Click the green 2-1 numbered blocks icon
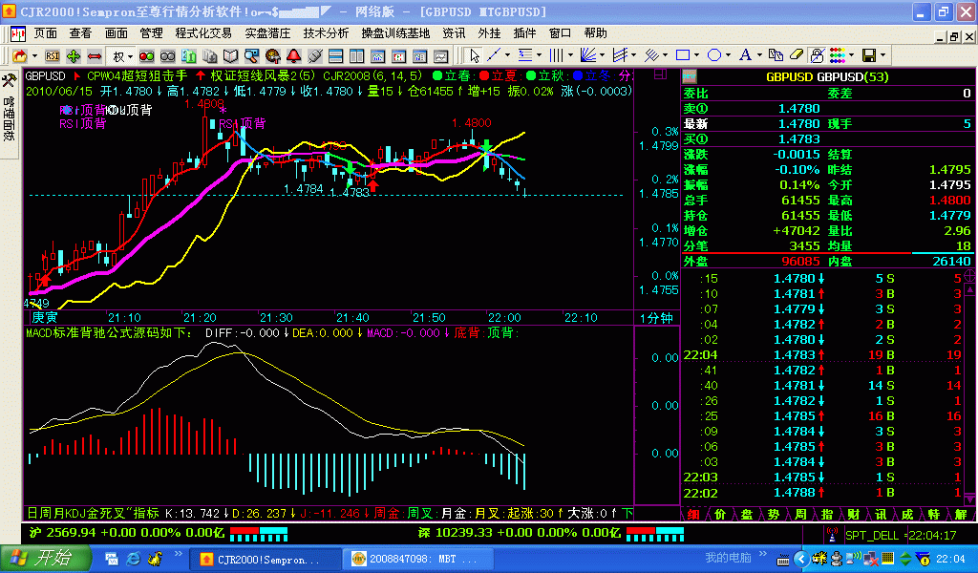Viewport: 978px width, 573px height. (x=188, y=56)
